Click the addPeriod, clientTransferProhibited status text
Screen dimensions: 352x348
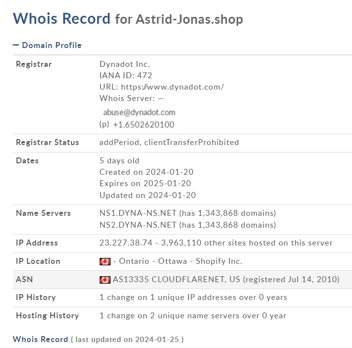point(169,143)
